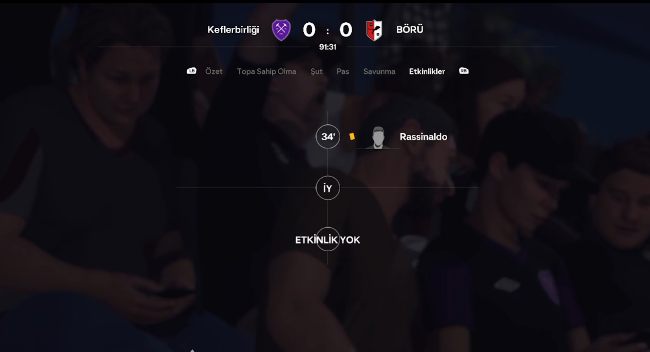The height and width of the screenshot is (352, 650).
Task: Select the RB bumper icon
Action: pos(464,71)
